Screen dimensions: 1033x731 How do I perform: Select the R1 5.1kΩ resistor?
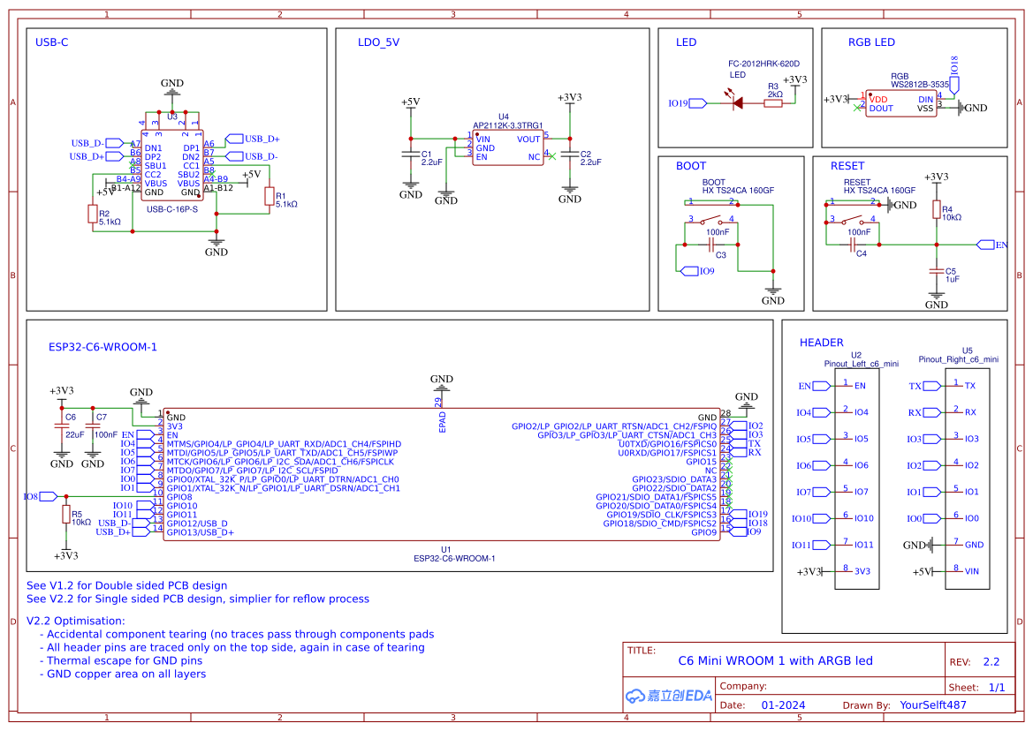[x=270, y=199]
